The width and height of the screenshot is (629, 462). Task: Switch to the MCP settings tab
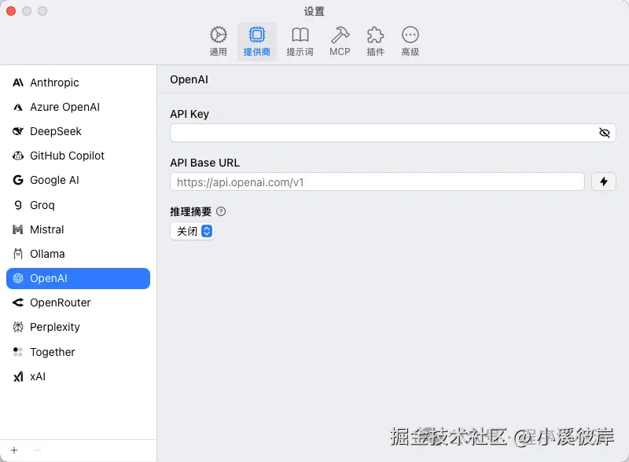[x=340, y=40]
